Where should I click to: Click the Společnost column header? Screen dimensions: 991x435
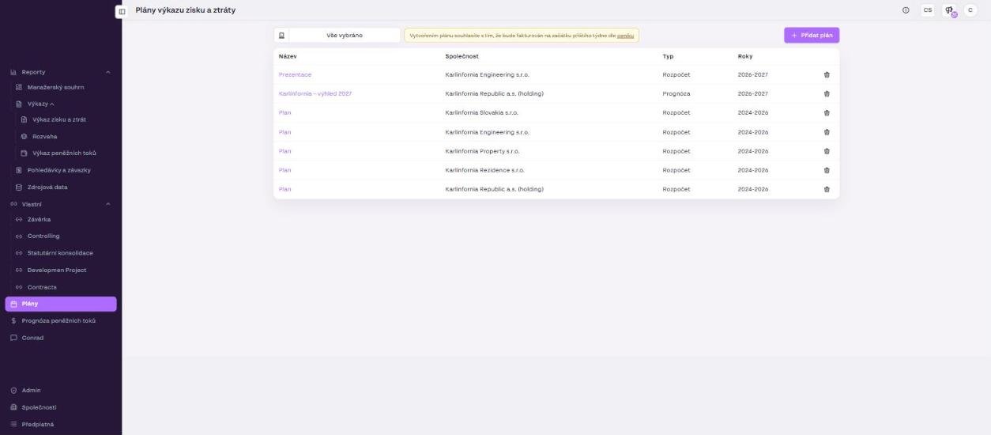(462, 56)
